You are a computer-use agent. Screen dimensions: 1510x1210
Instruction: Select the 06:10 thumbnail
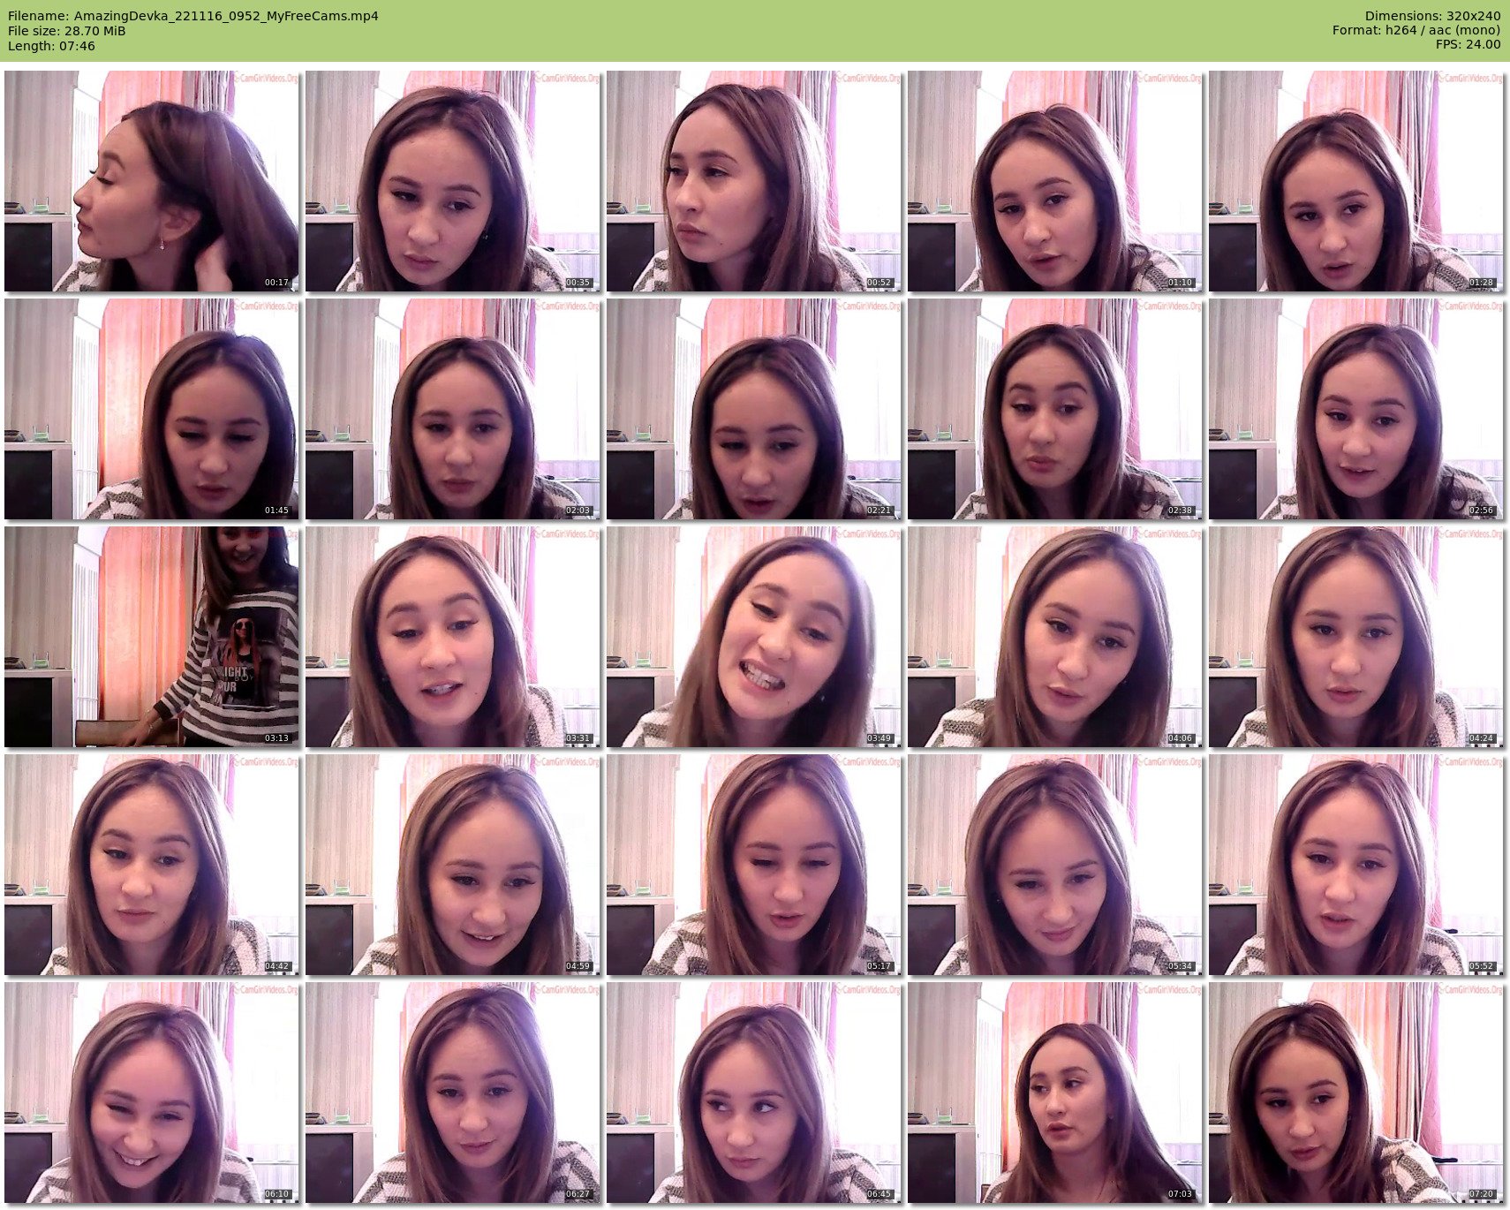(x=152, y=1093)
